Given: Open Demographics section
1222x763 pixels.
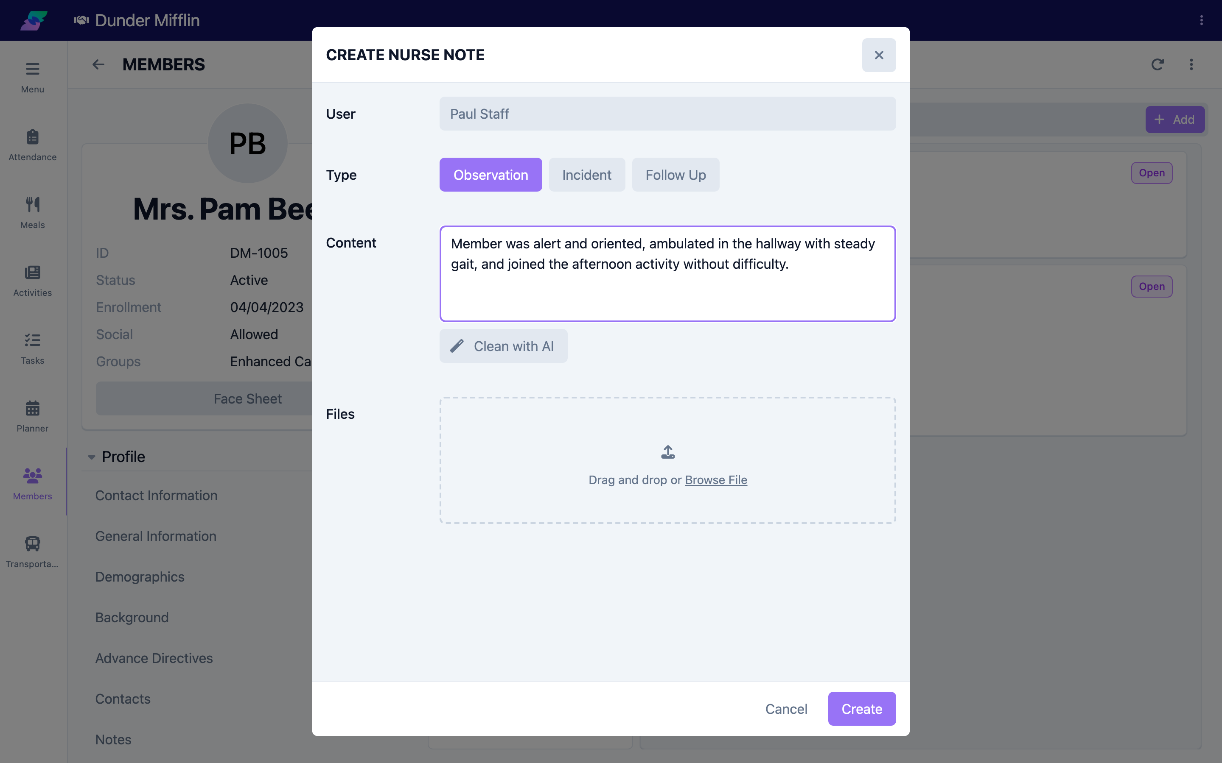Looking at the screenshot, I should click(x=140, y=577).
